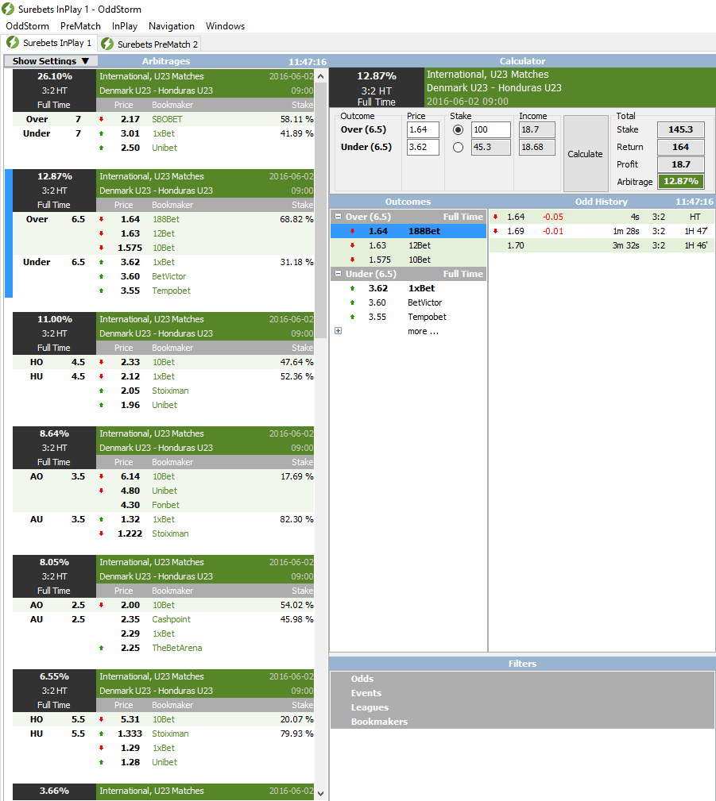Click the red down arrow beside 12Bet in the Outcomes panel
Viewport: 716px width, 801px height.
pos(352,246)
